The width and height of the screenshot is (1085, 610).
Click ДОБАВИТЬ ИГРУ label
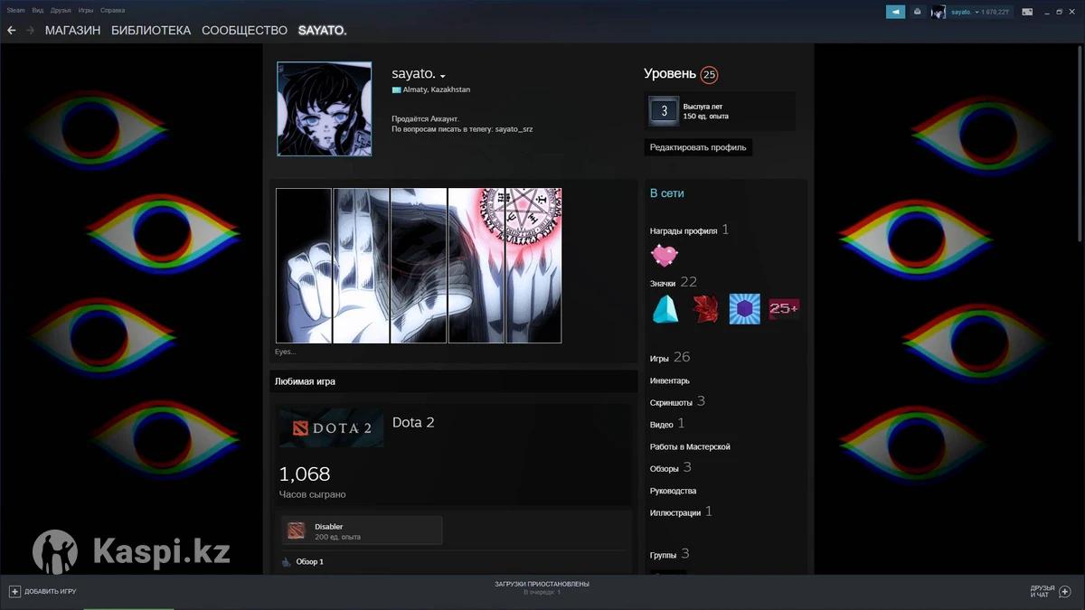(x=50, y=592)
